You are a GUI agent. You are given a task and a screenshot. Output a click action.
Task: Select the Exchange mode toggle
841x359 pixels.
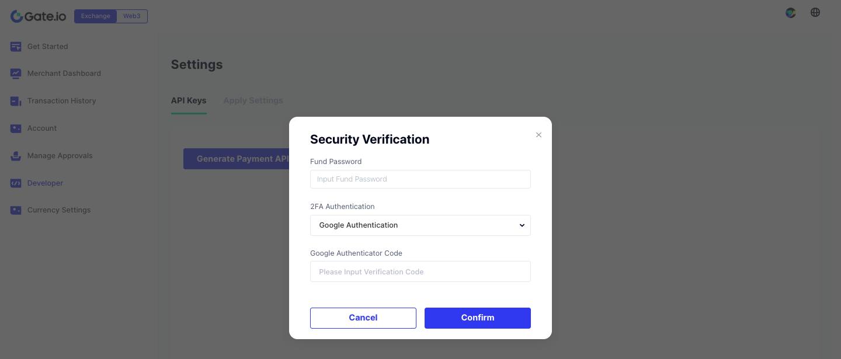(95, 16)
